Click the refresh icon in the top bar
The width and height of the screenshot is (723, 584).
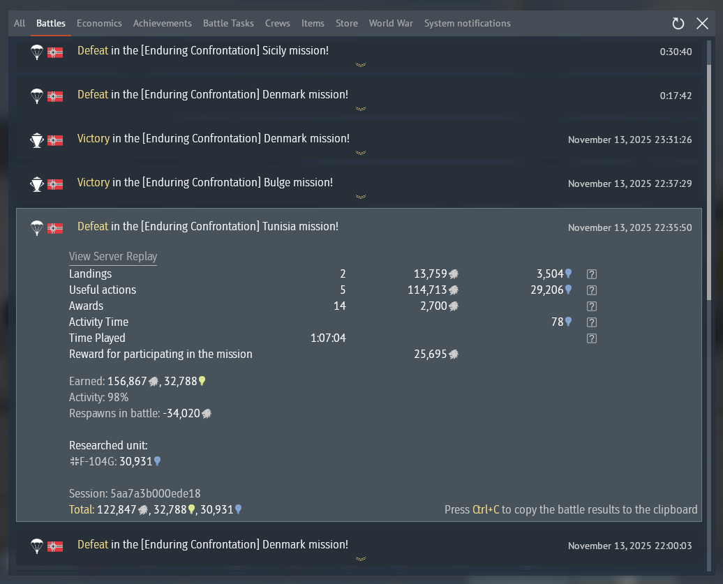[678, 24]
